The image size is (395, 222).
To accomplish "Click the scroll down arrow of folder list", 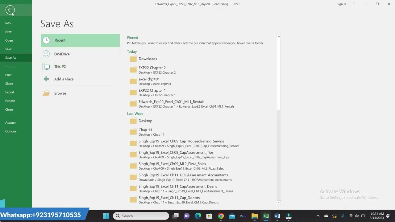I will (x=279, y=202).
